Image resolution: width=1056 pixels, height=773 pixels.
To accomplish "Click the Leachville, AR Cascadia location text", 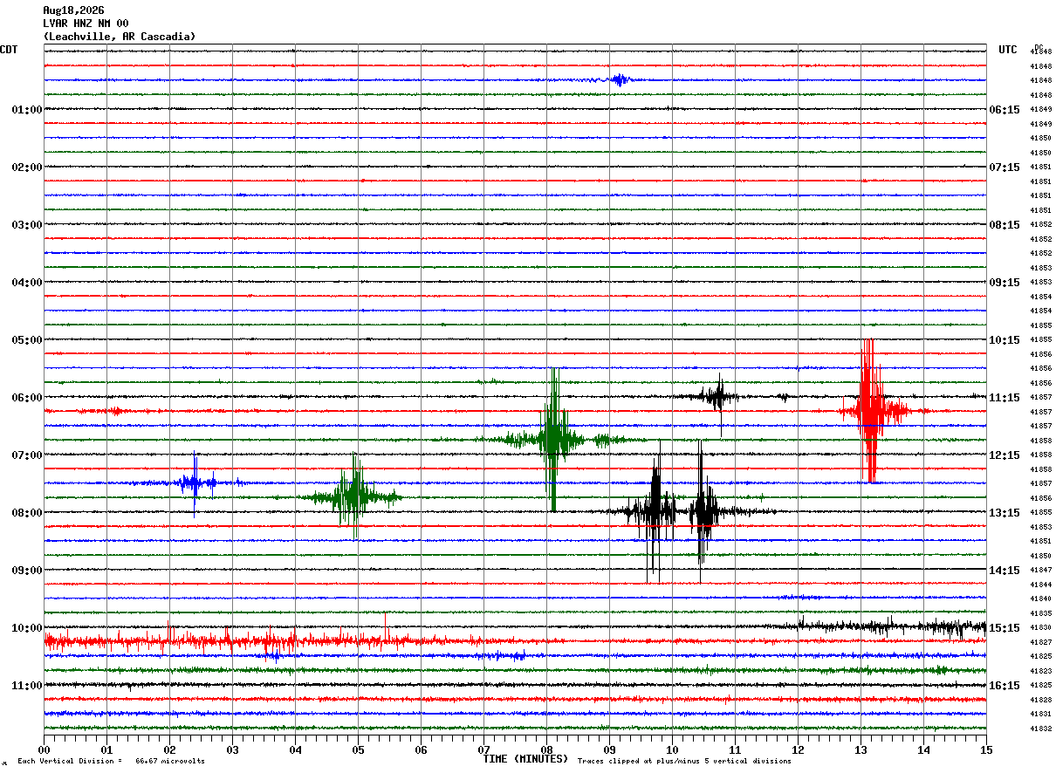I will click(120, 37).
